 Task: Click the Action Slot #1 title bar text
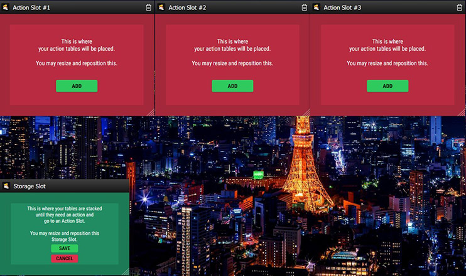pyautogui.click(x=31, y=8)
